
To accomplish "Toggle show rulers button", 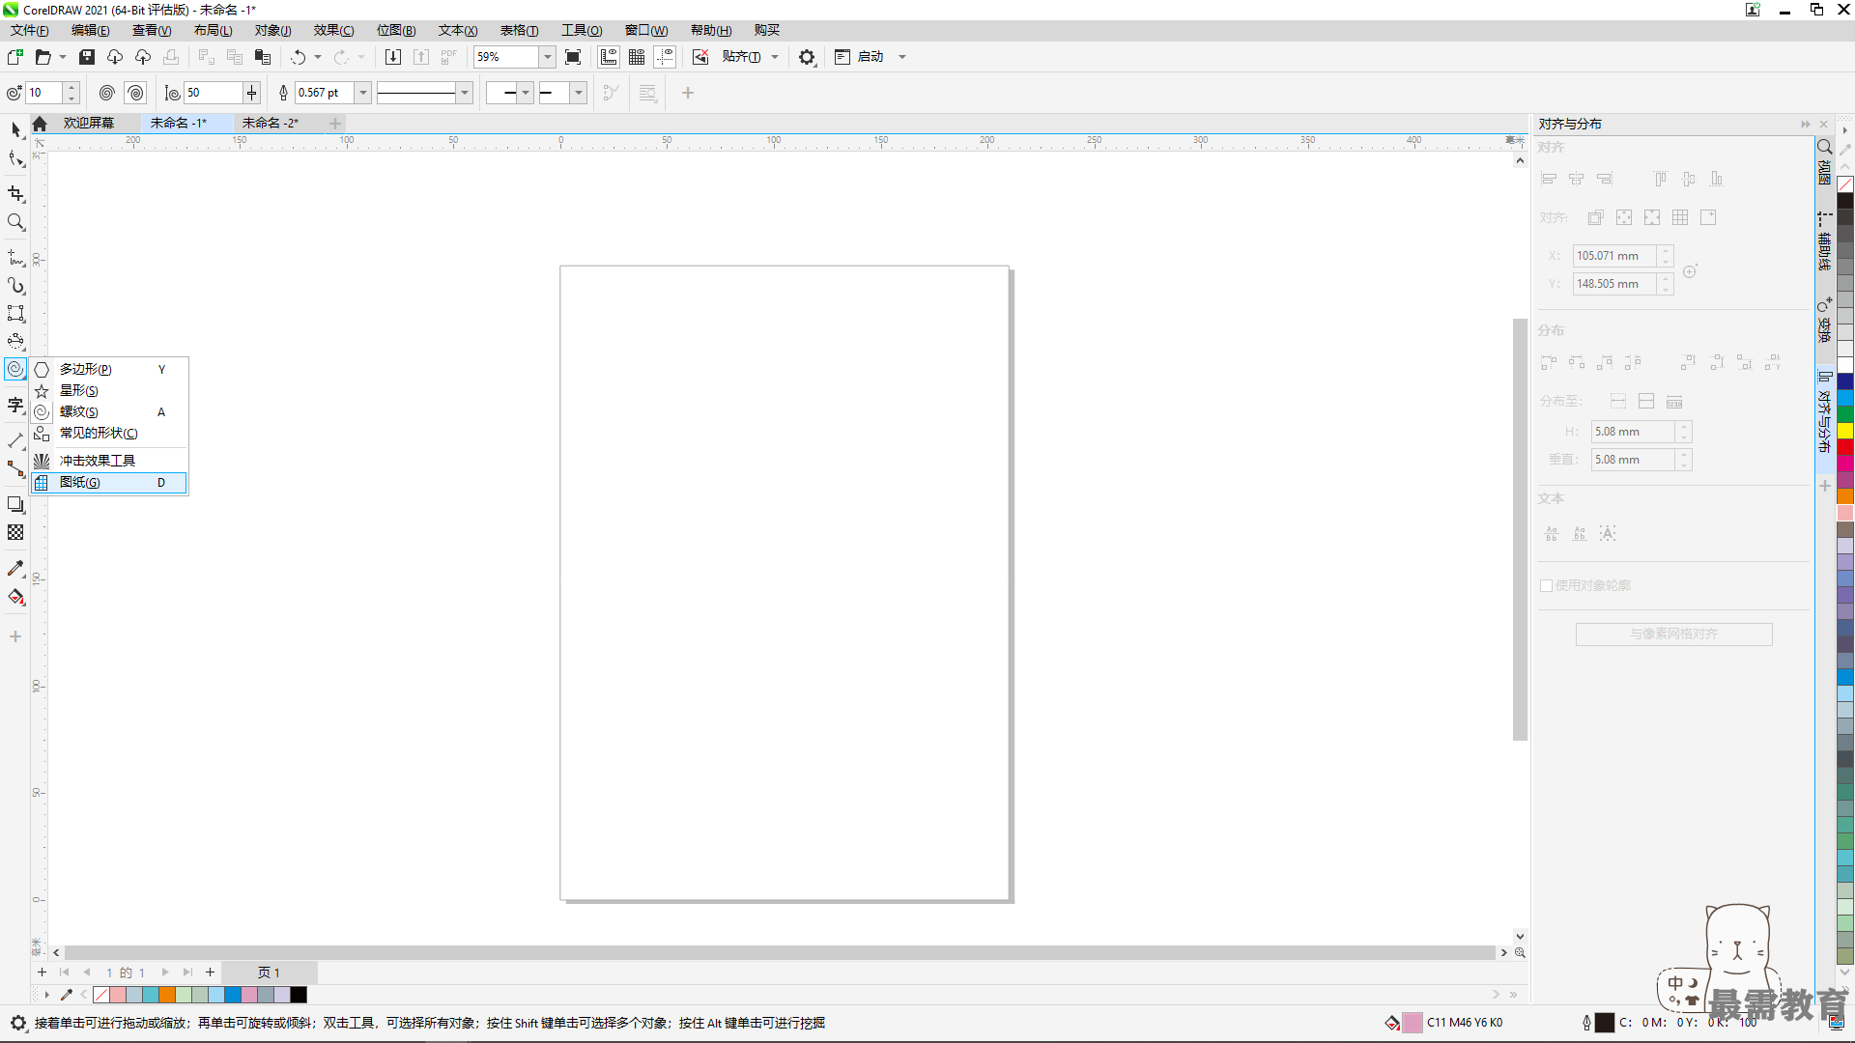I will pos(609,57).
